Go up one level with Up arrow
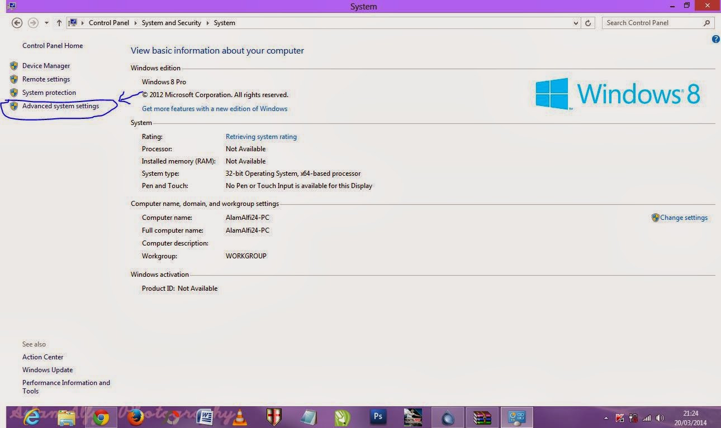The height and width of the screenshot is (428, 721). pyautogui.click(x=59, y=23)
